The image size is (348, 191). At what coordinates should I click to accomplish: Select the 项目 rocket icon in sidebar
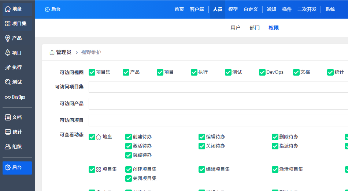pyautogui.click(x=8, y=53)
